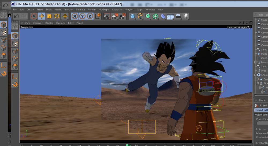
Task: Toggle Z axis lock
Action: 90,16
